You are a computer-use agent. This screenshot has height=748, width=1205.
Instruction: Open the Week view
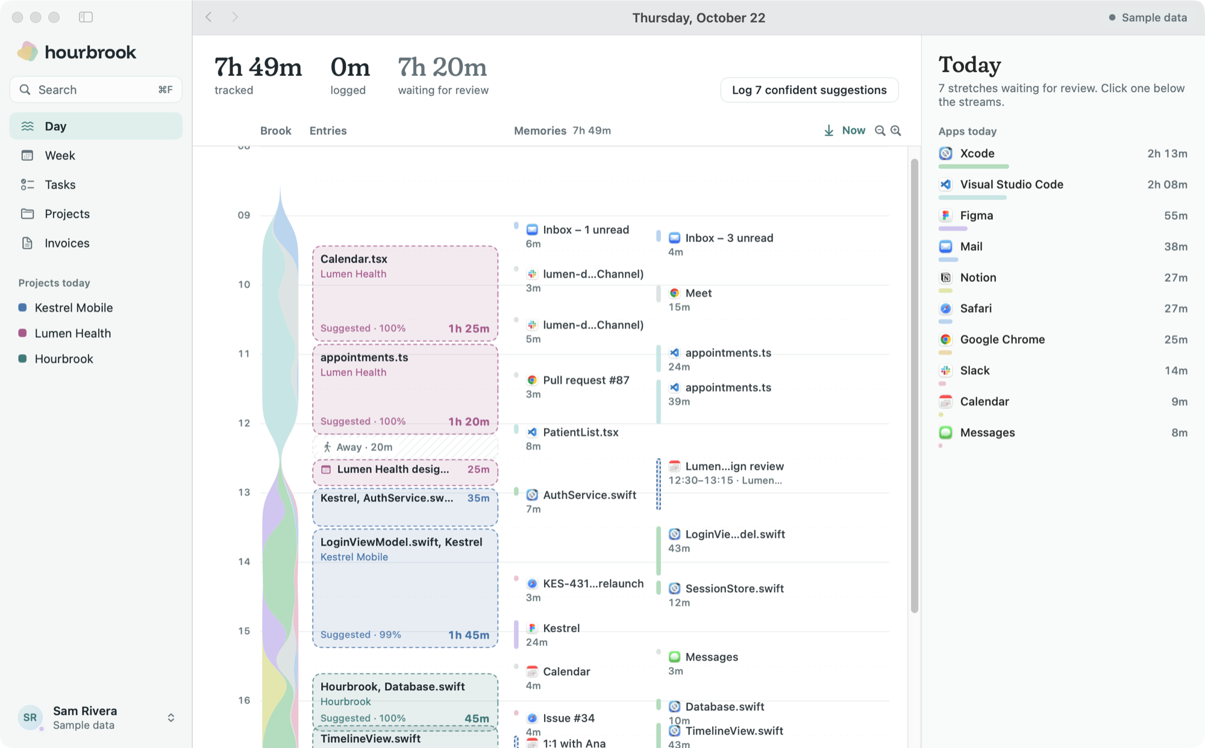click(x=96, y=155)
